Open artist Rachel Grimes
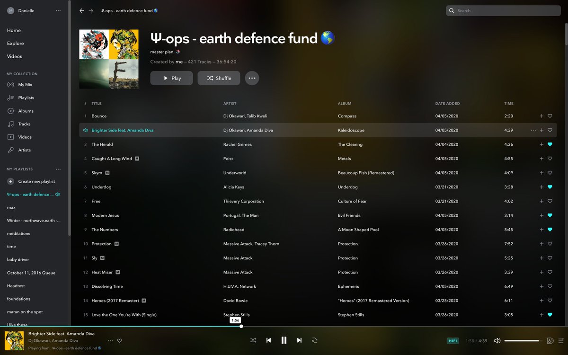The image size is (568, 355). [238, 144]
